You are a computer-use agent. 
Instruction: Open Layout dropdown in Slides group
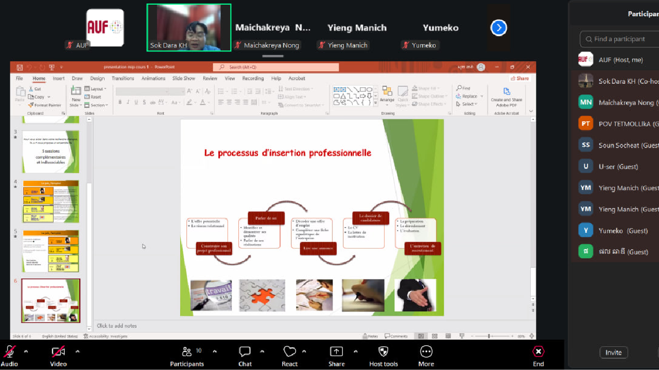point(95,89)
